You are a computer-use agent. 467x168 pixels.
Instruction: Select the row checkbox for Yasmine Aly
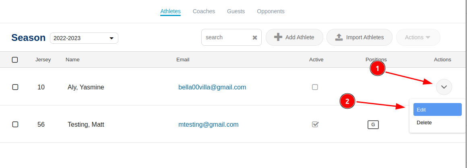(15, 87)
